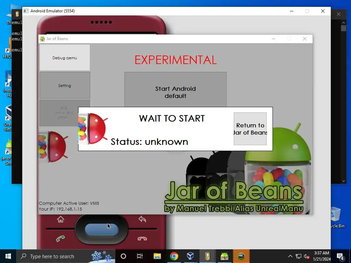Open Windows Start menu
Viewport: 351px width, 263px height.
click(x=8, y=256)
